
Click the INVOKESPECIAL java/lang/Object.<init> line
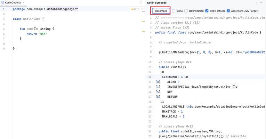click(202, 87)
